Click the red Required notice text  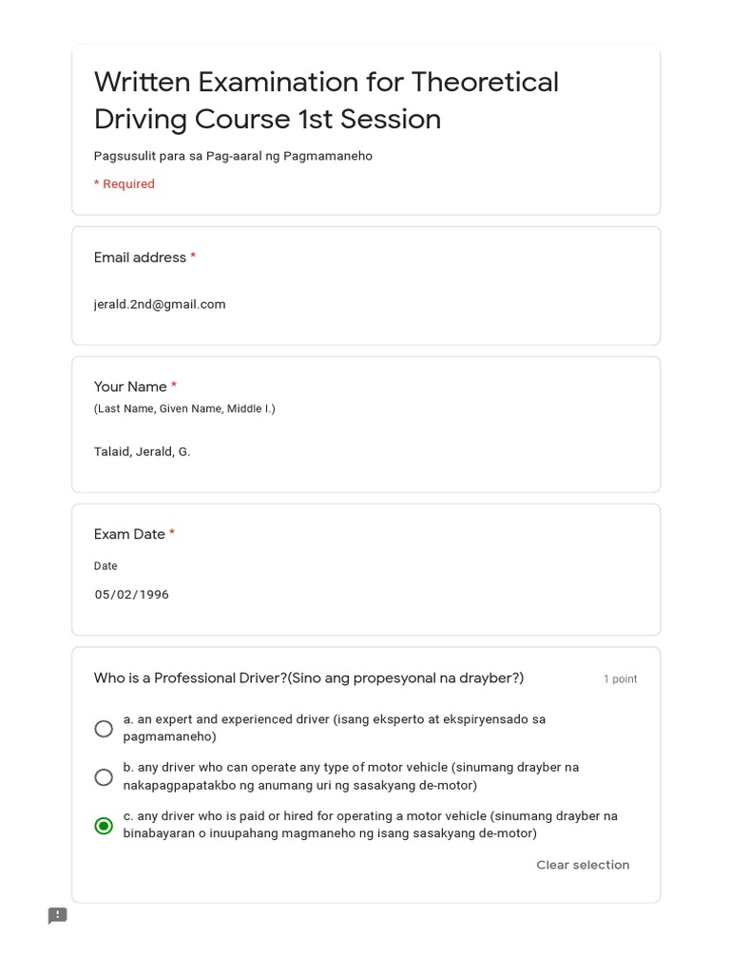[125, 184]
